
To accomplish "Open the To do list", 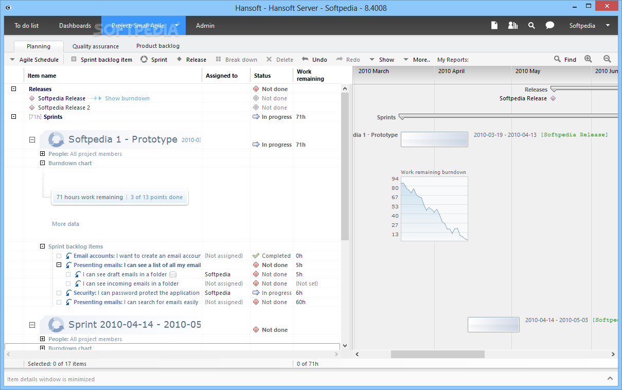I will pos(27,25).
